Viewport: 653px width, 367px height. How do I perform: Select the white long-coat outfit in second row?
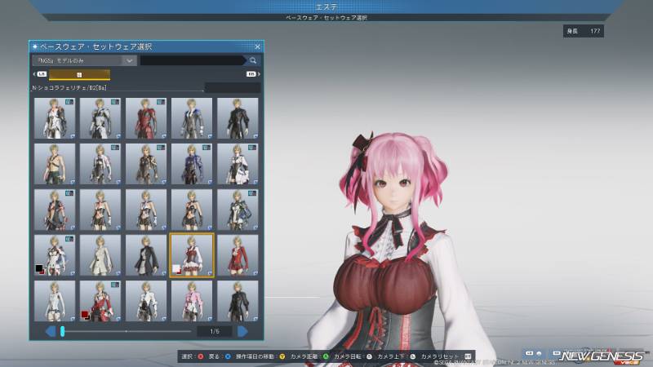click(x=238, y=164)
